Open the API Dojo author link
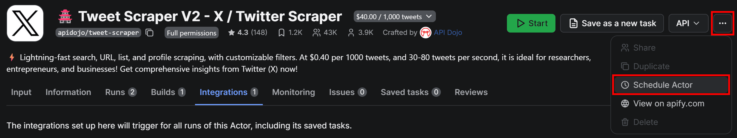Image resolution: width=737 pixels, height=138 pixels. [448, 33]
